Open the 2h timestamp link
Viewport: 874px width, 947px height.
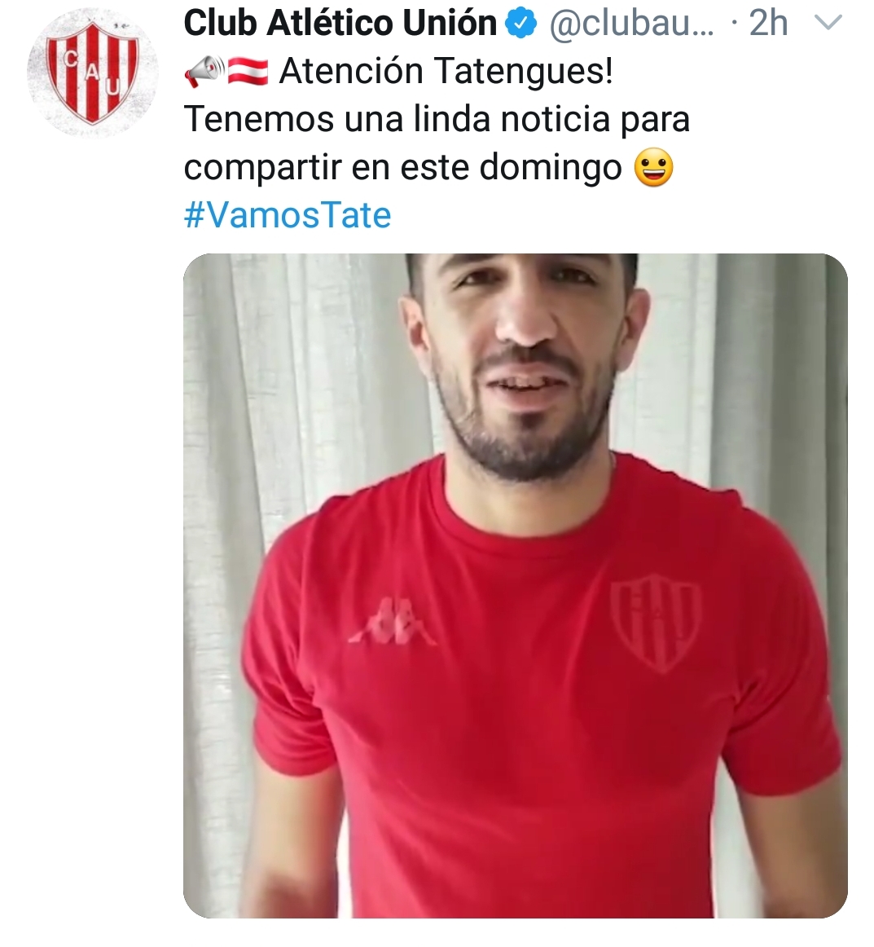pos(768,23)
